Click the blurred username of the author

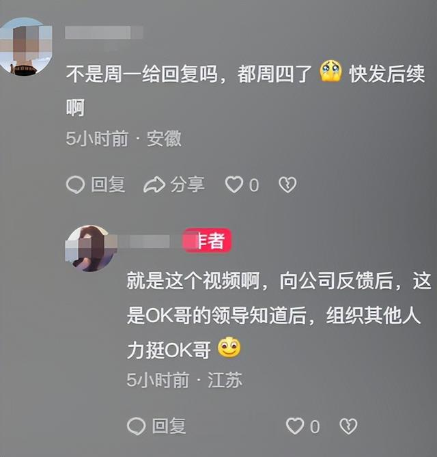(x=149, y=242)
